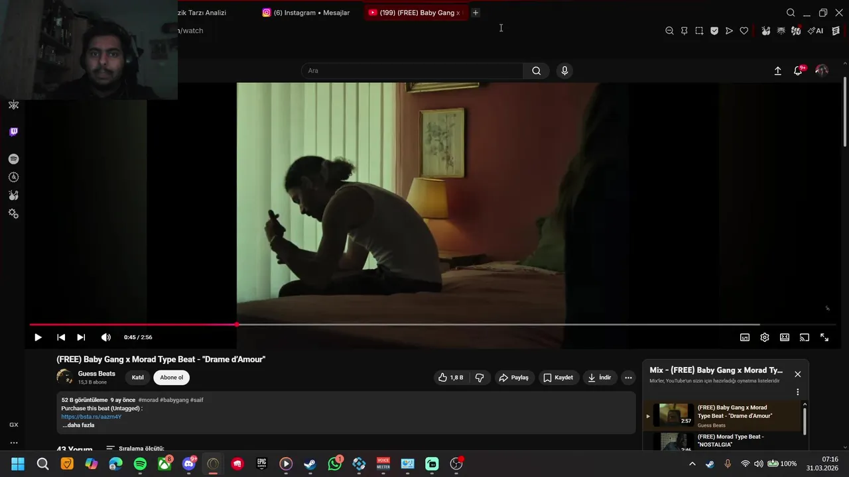This screenshot has width=849, height=477.
Task: Open mix playlist three-dot options
Action: (x=798, y=392)
